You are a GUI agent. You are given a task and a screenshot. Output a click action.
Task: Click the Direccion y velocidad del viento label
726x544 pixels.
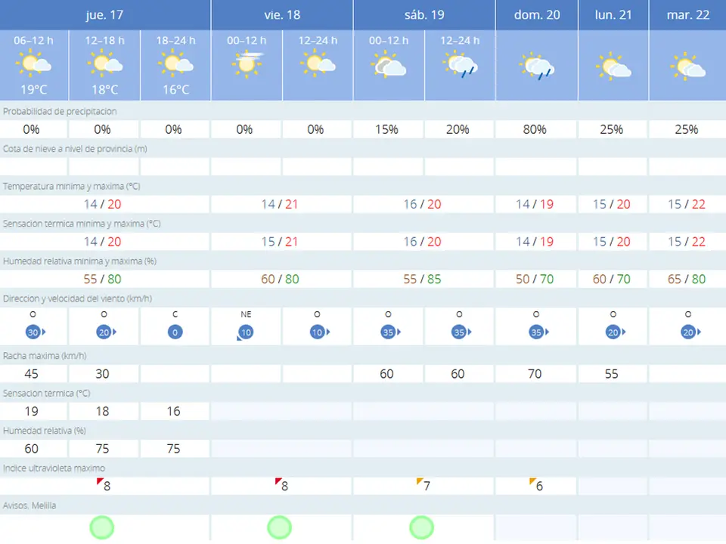77,299
